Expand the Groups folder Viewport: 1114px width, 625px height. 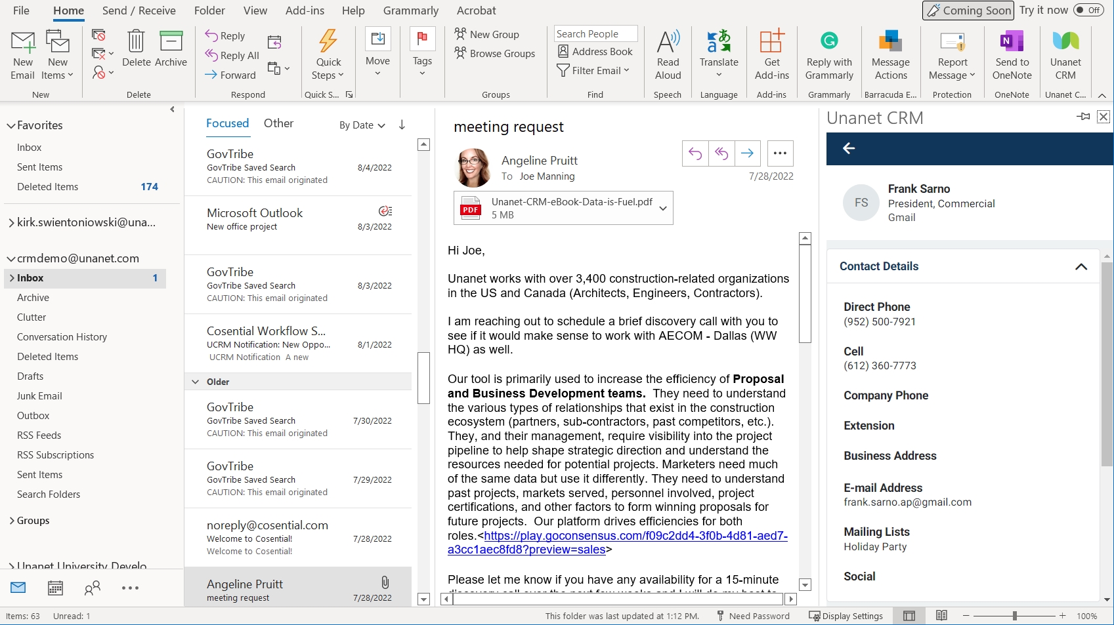(12, 521)
